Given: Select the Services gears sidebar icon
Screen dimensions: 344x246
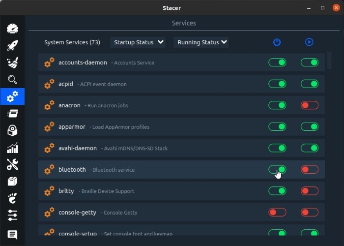Looking at the screenshot, I should click(12, 96).
